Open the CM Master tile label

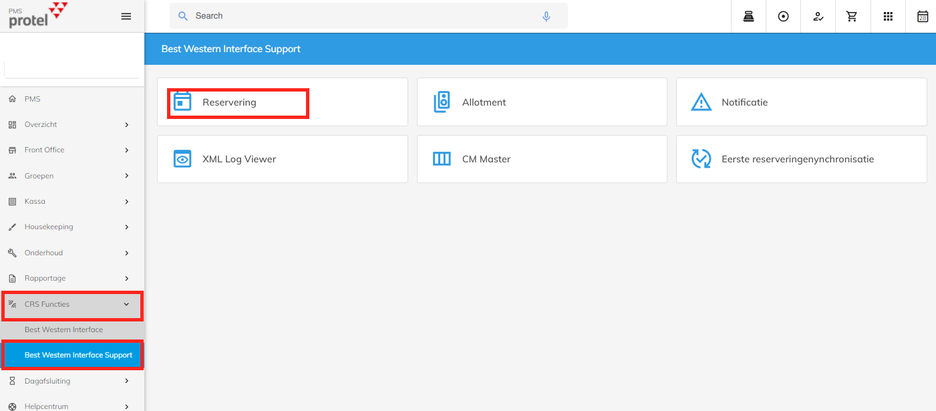(486, 159)
